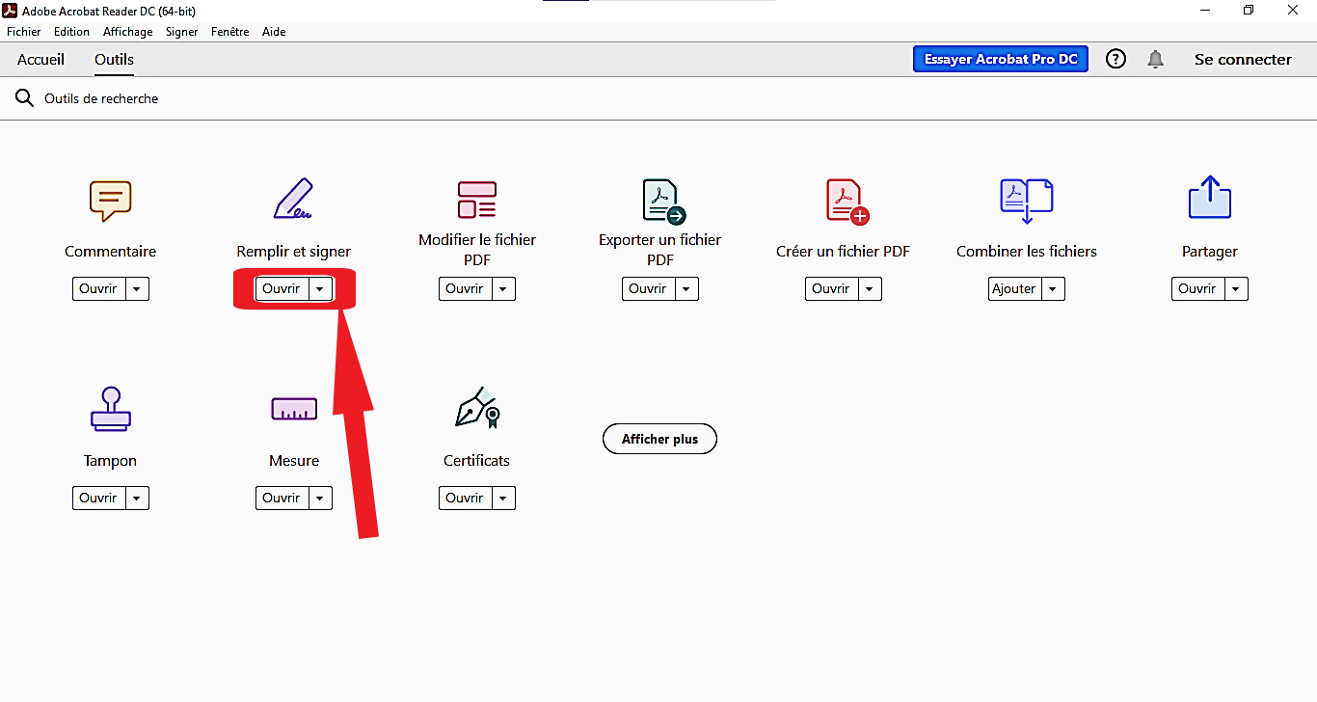Click the Créer un fichier PDF label
The height and width of the screenshot is (702, 1317).
(843, 251)
